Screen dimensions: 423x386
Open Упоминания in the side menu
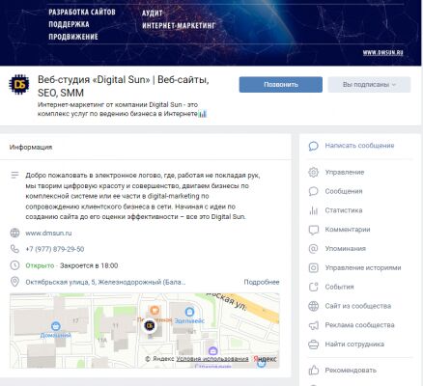[x=345, y=249]
